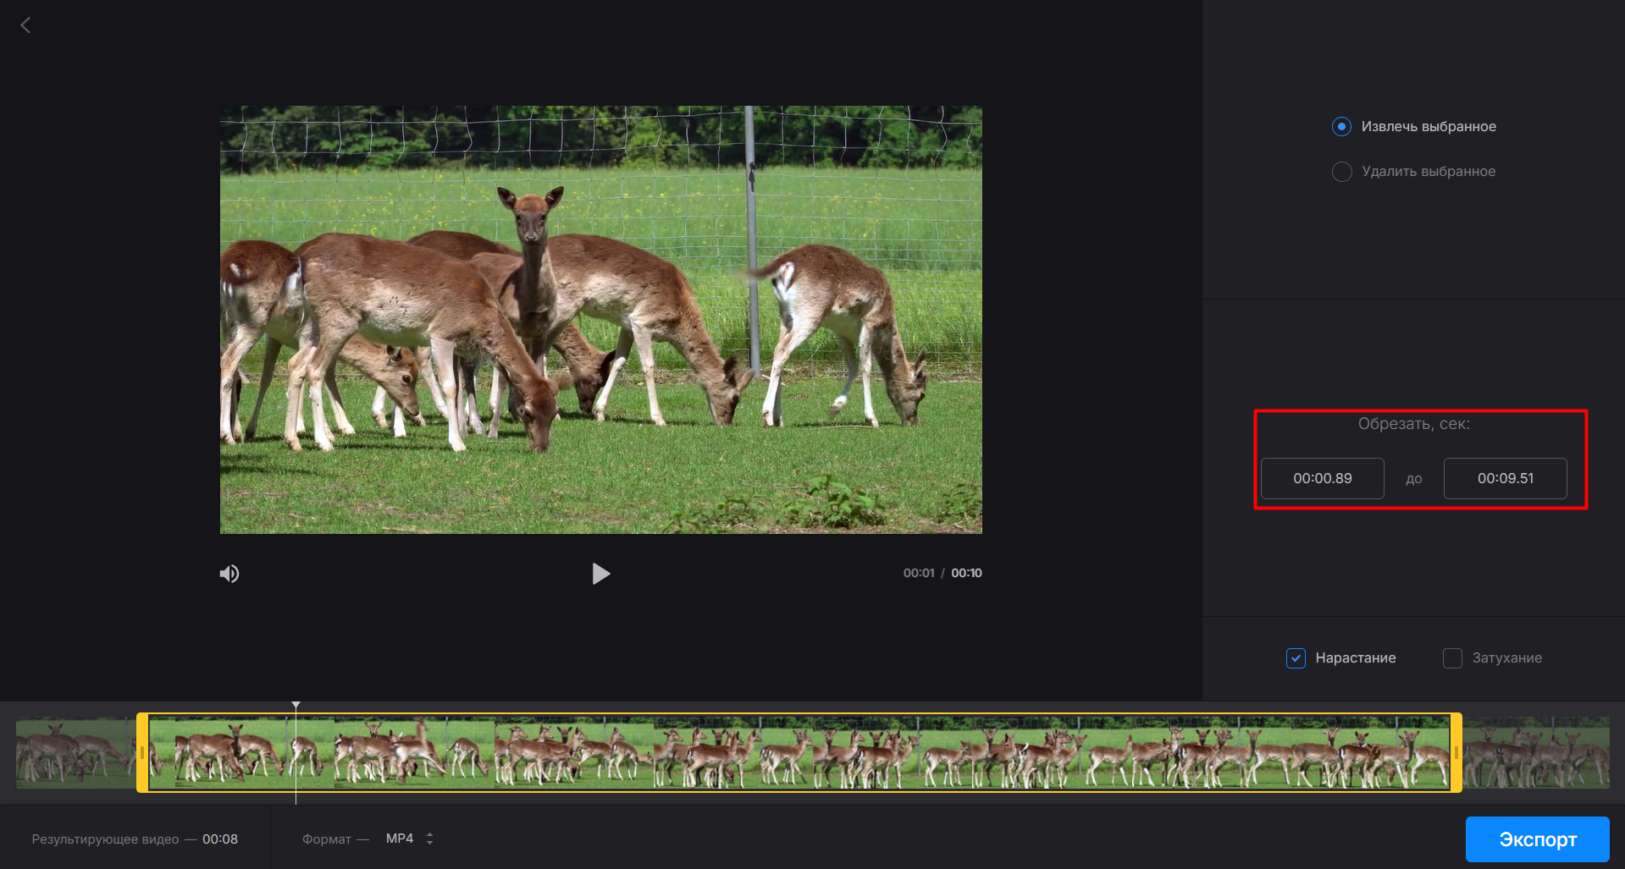Click the back arrow icon
The height and width of the screenshot is (869, 1625).
25,25
